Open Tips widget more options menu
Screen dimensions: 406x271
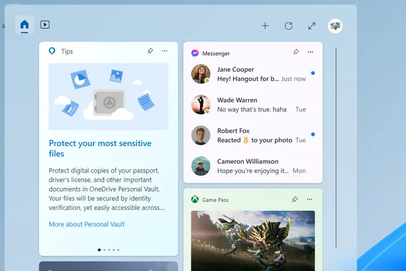click(165, 51)
